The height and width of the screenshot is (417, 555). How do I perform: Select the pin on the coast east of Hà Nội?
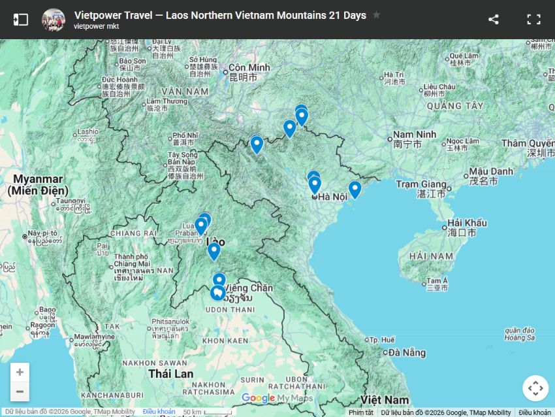[355, 190]
